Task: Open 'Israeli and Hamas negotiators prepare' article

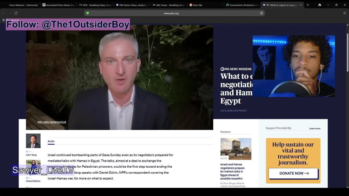Action: tap(233, 171)
